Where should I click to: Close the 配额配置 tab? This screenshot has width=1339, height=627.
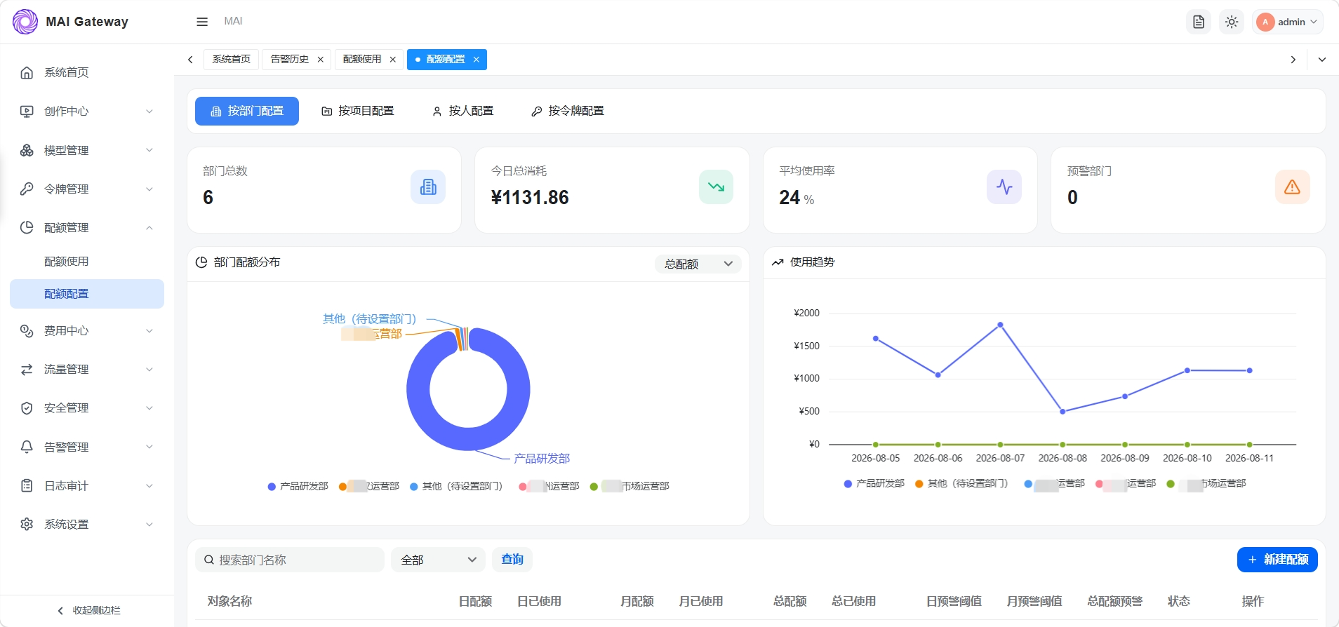point(477,60)
